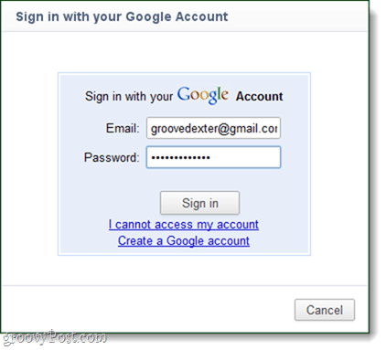Click the blank white area under the dialog header
The image size is (386, 350).
pos(184,52)
